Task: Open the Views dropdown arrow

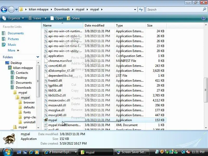Action: pyautogui.click(x=45, y=18)
